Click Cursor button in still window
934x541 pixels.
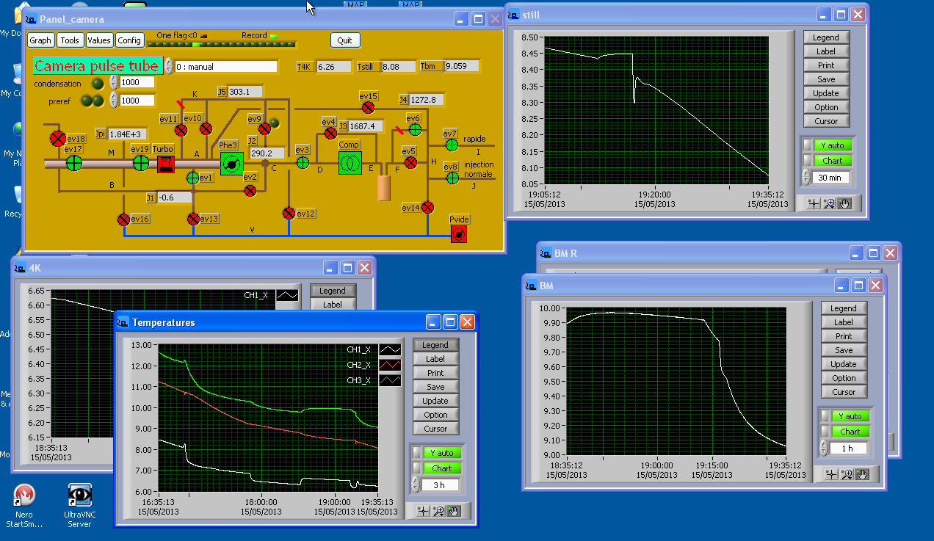(826, 121)
